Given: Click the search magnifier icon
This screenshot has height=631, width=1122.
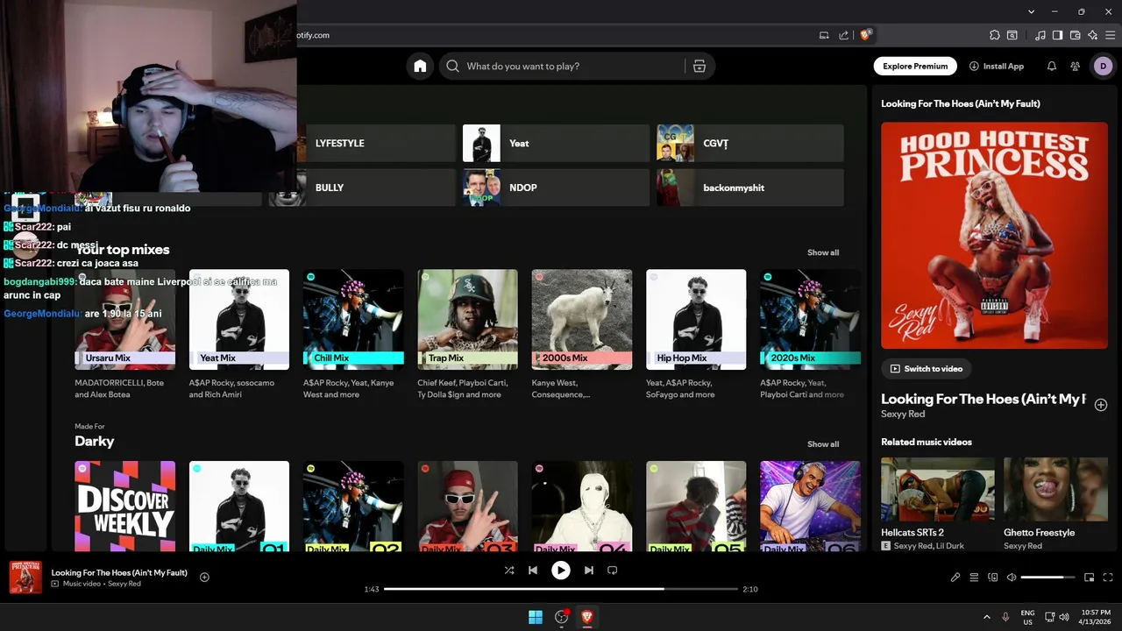Looking at the screenshot, I should click(x=452, y=66).
